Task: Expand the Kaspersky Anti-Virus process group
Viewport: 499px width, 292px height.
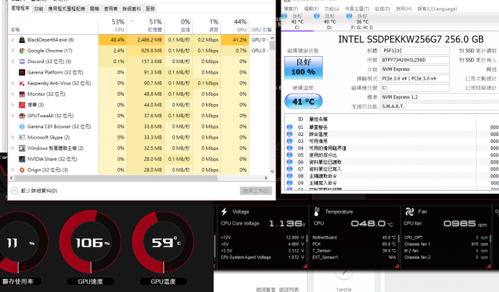Action: [12, 83]
